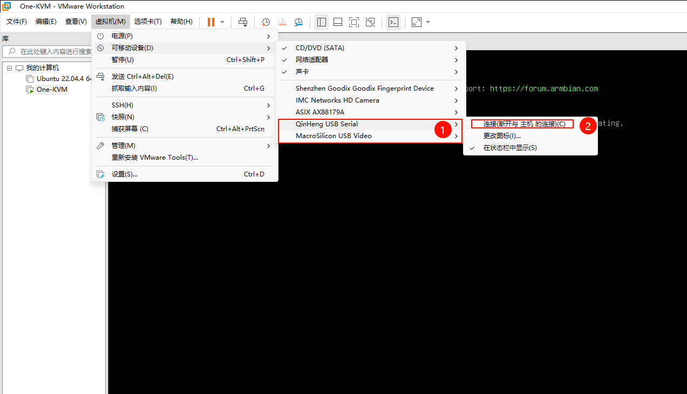Image resolution: width=687 pixels, height=394 pixels.
Task: Click the send Ctrl+Alt+Del toolbar icon
Action: [x=243, y=22]
